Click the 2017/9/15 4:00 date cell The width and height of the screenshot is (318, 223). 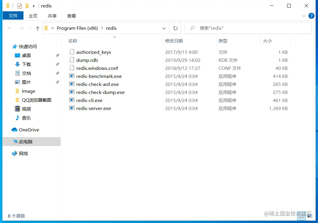(181, 52)
